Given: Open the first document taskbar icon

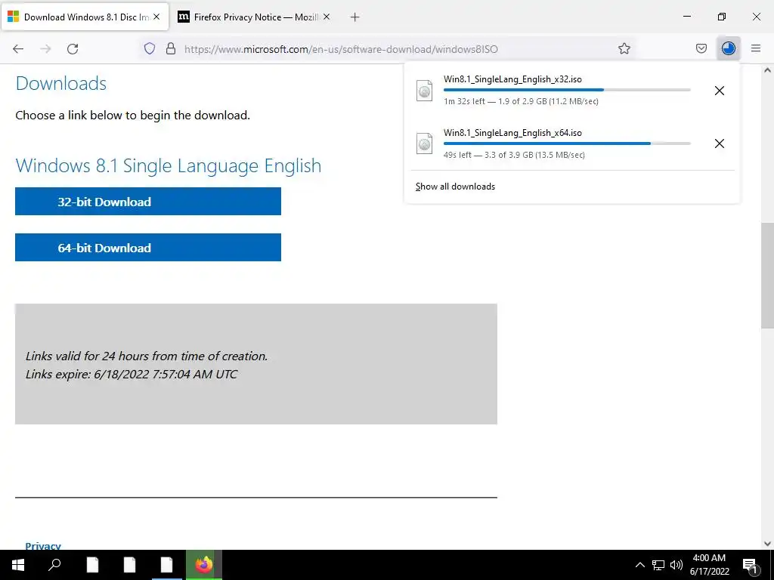Looking at the screenshot, I should coord(92,565).
